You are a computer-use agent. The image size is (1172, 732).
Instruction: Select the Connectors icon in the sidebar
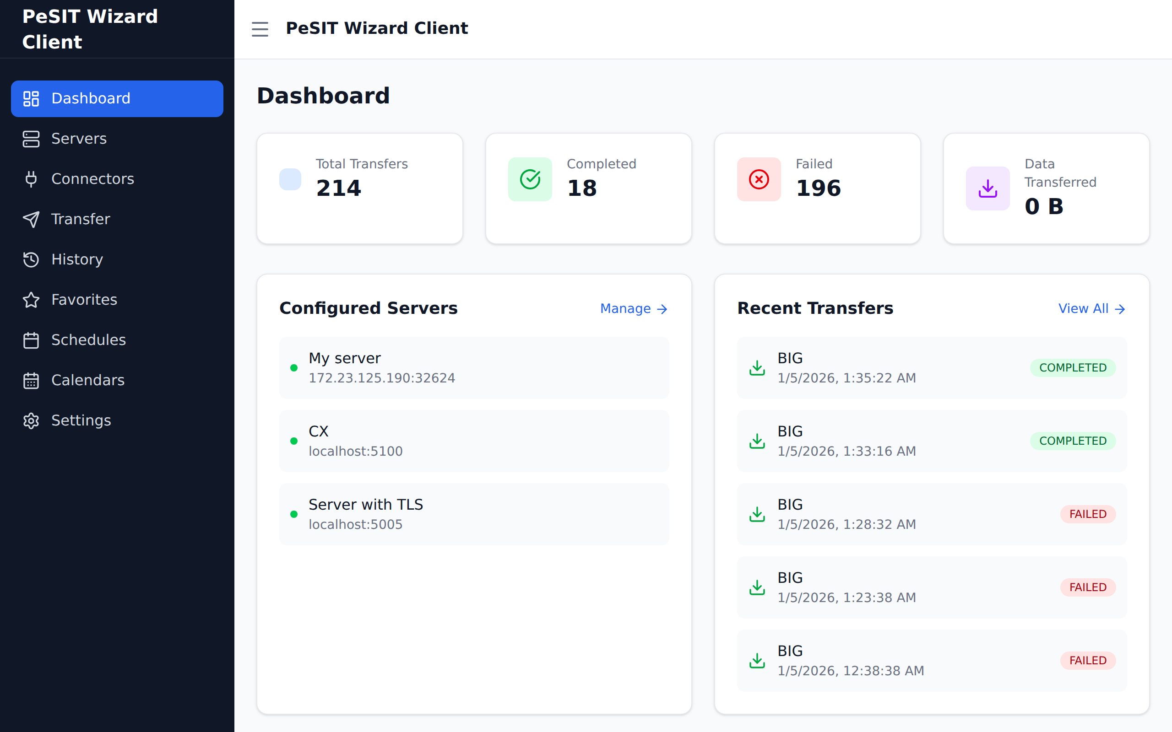[x=31, y=179]
